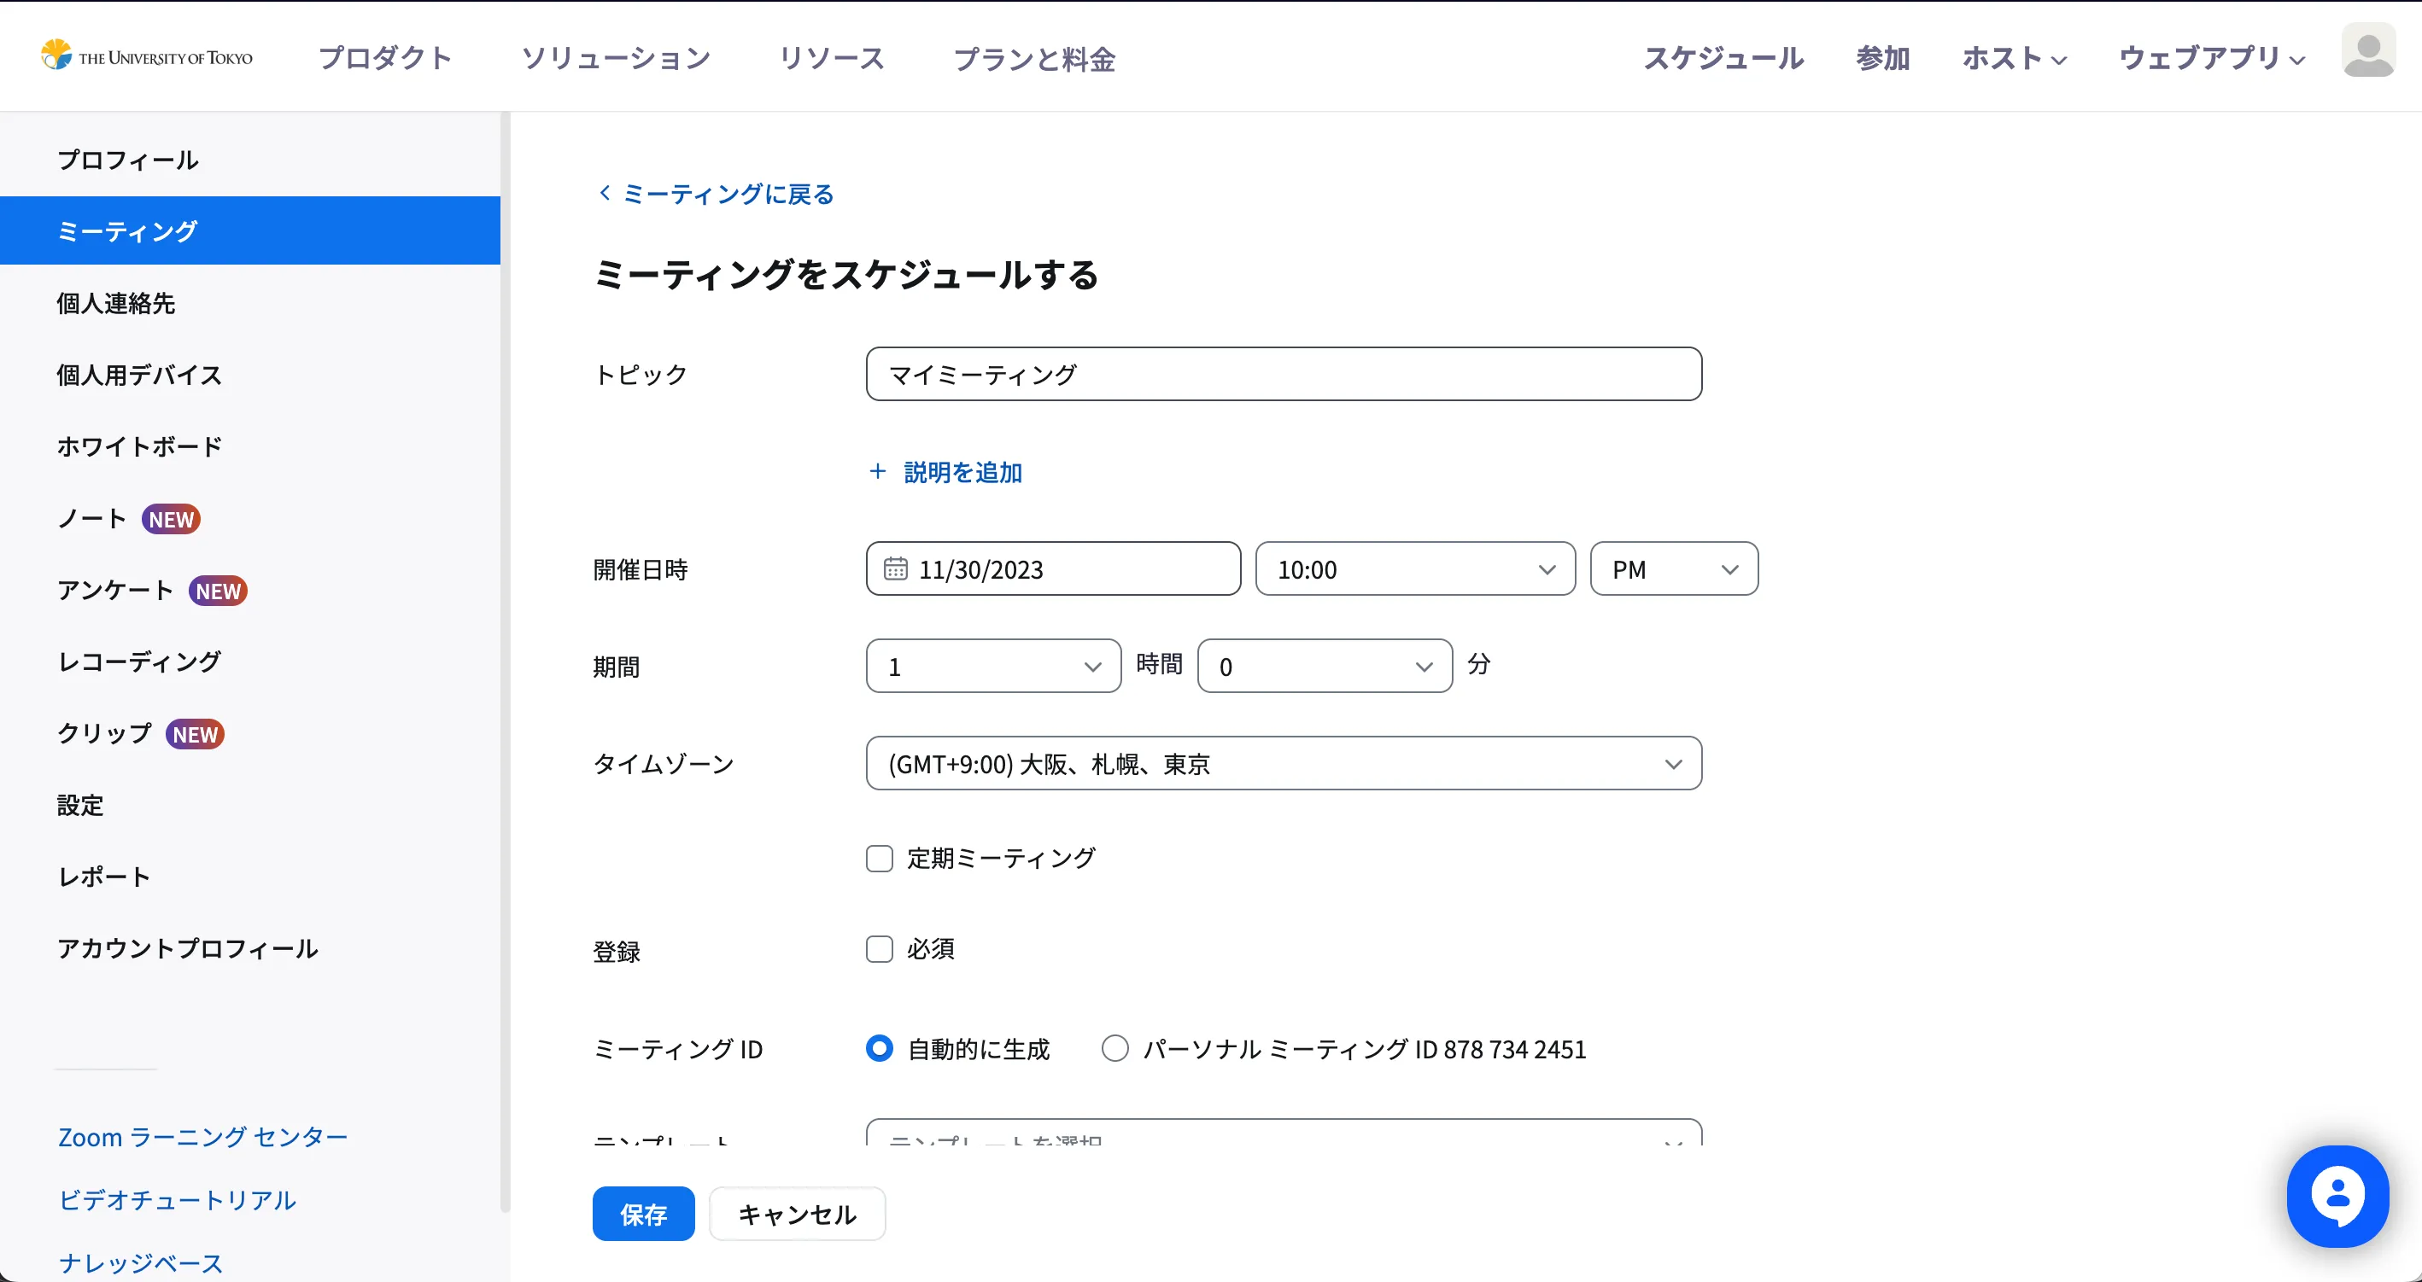This screenshot has width=2422, height=1282.
Task: Click the NEW badge next to ノート
Action: point(171,519)
